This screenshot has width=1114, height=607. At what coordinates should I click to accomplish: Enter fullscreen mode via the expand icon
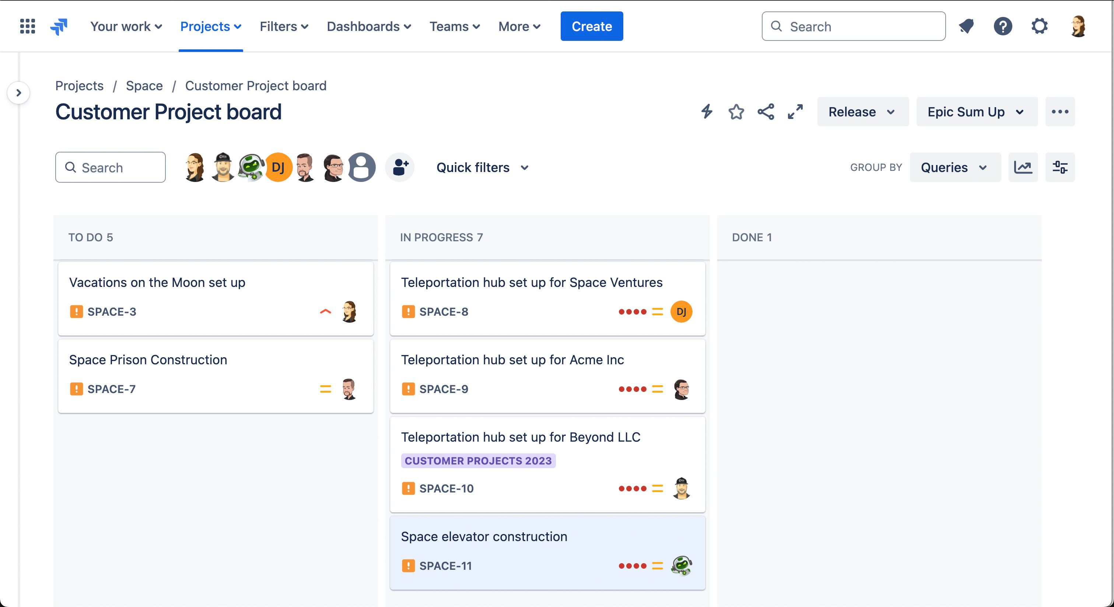tap(795, 112)
